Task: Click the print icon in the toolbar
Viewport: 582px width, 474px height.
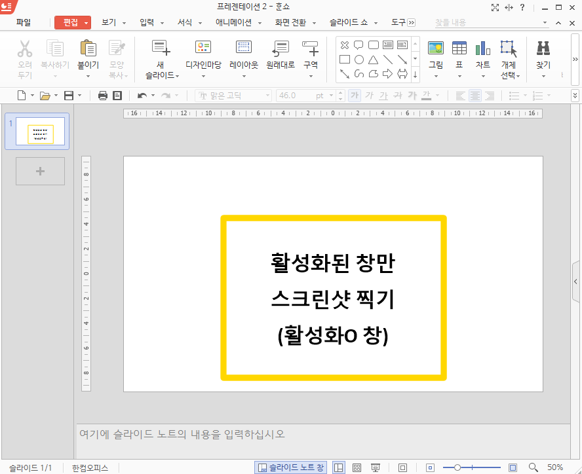Action: click(x=102, y=95)
